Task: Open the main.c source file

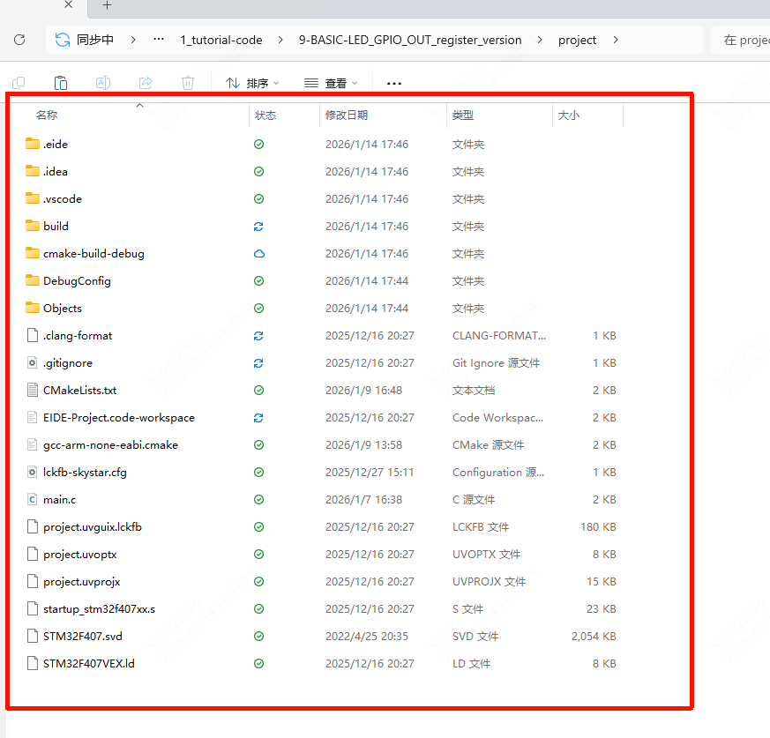Action: click(x=59, y=500)
